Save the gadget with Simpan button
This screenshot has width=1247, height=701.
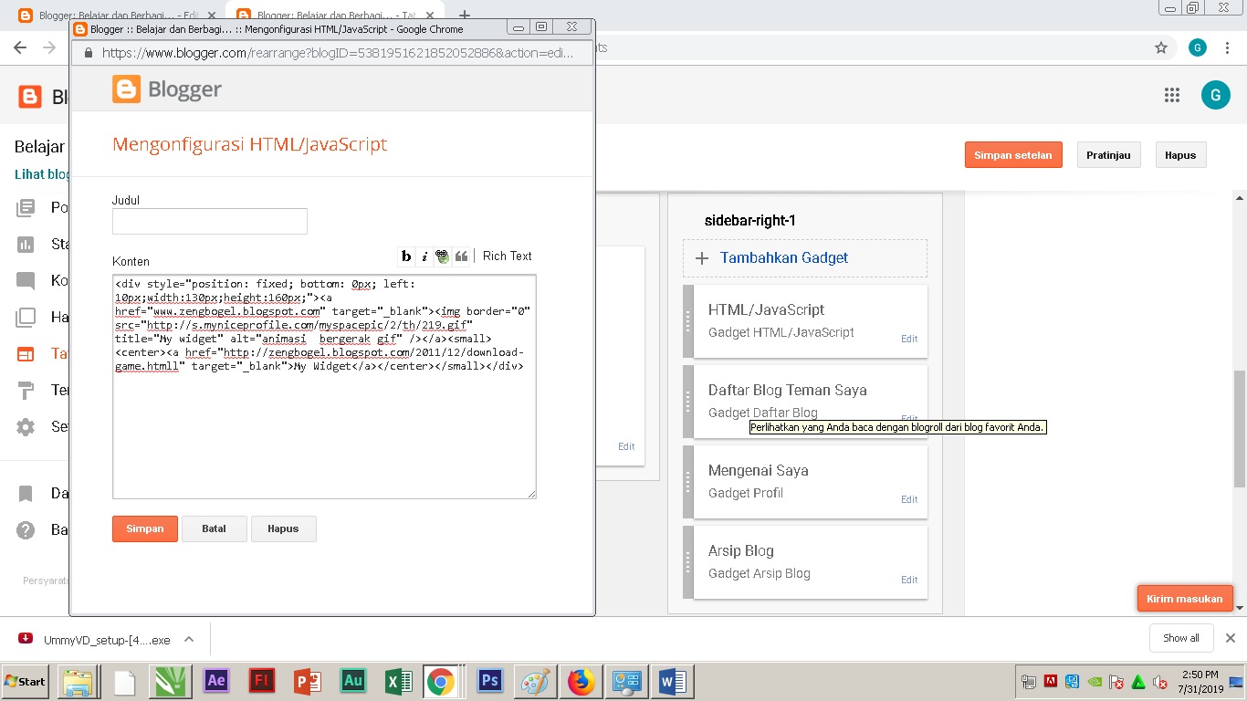[145, 529]
